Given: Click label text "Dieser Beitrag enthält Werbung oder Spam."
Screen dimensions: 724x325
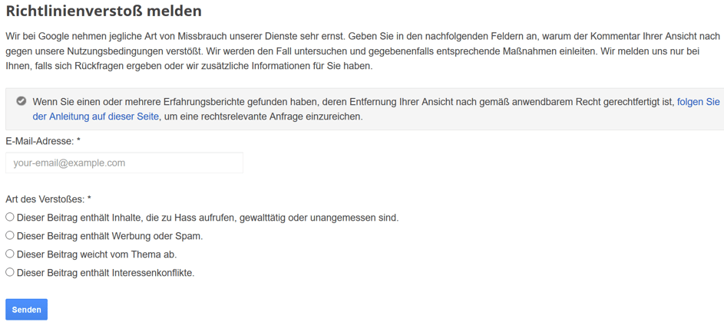Looking at the screenshot, I should tap(110, 236).
